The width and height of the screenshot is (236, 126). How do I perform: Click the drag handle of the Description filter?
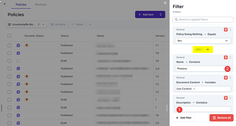[230, 98]
